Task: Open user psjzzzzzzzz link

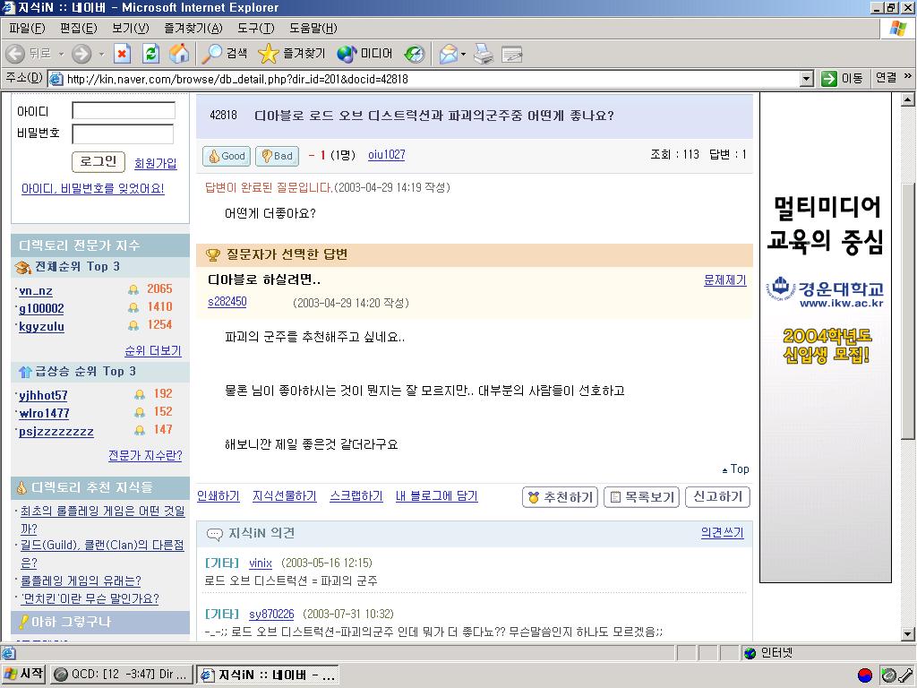Action: [x=56, y=432]
